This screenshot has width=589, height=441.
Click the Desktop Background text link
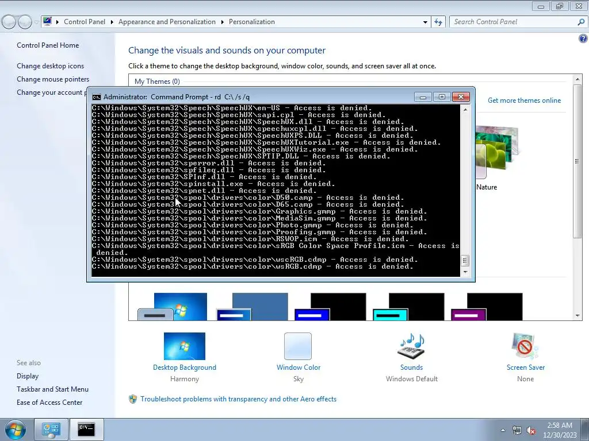pyautogui.click(x=185, y=367)
